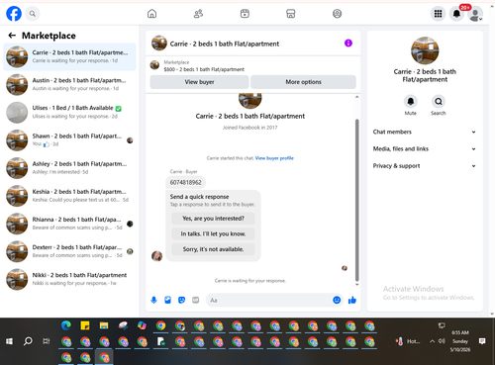Screen dimensions: 495x365
Task: Open Nikki's conversation in the list
Action: pyautogui.click(x=69, y=279)
